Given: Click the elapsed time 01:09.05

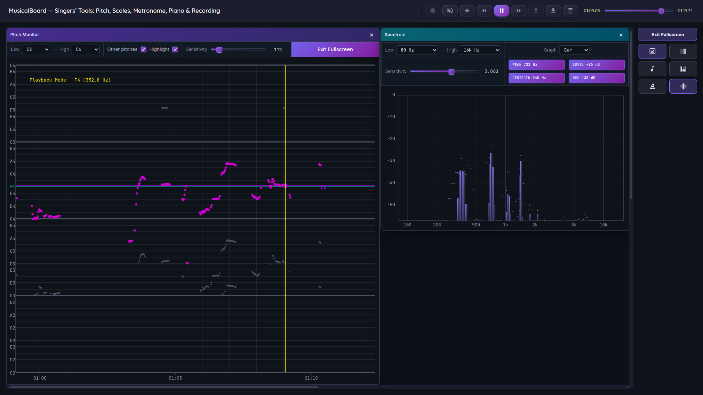Looking at the screenshot, I should coord(592,11).
